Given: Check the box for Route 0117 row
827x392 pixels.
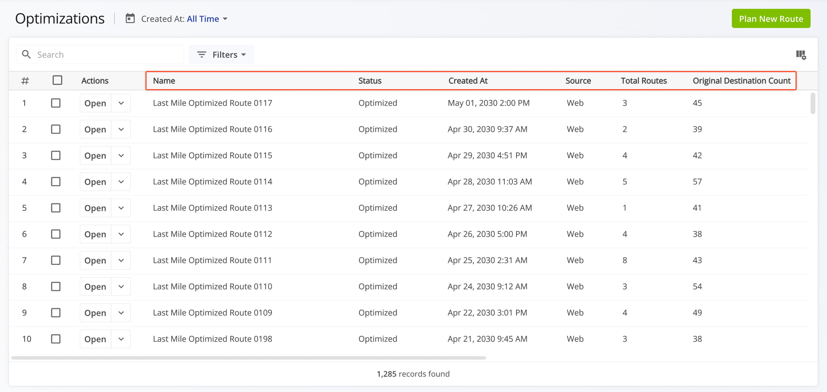Looking at the screenshot, I should click(x=56, y=103).
